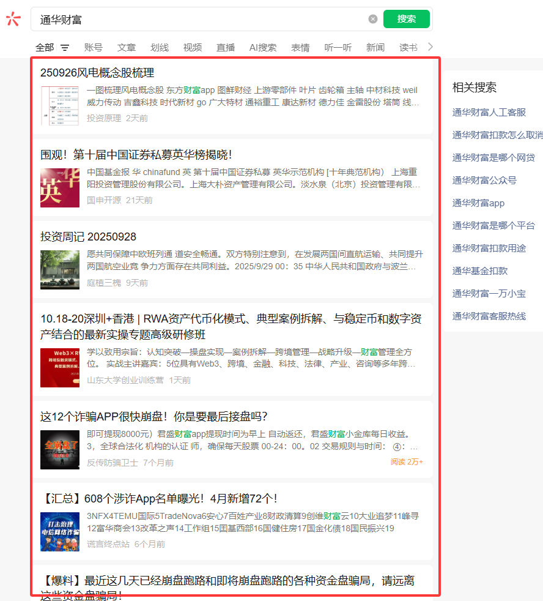
Task: Click author name 山东大学创业训练营
Action: [125, 380]
